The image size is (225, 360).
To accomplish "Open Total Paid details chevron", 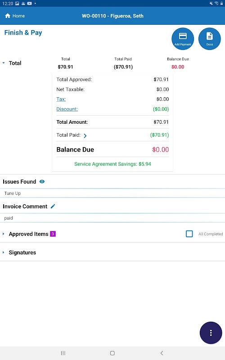I will pyautogui.click(x=85, y=135).
